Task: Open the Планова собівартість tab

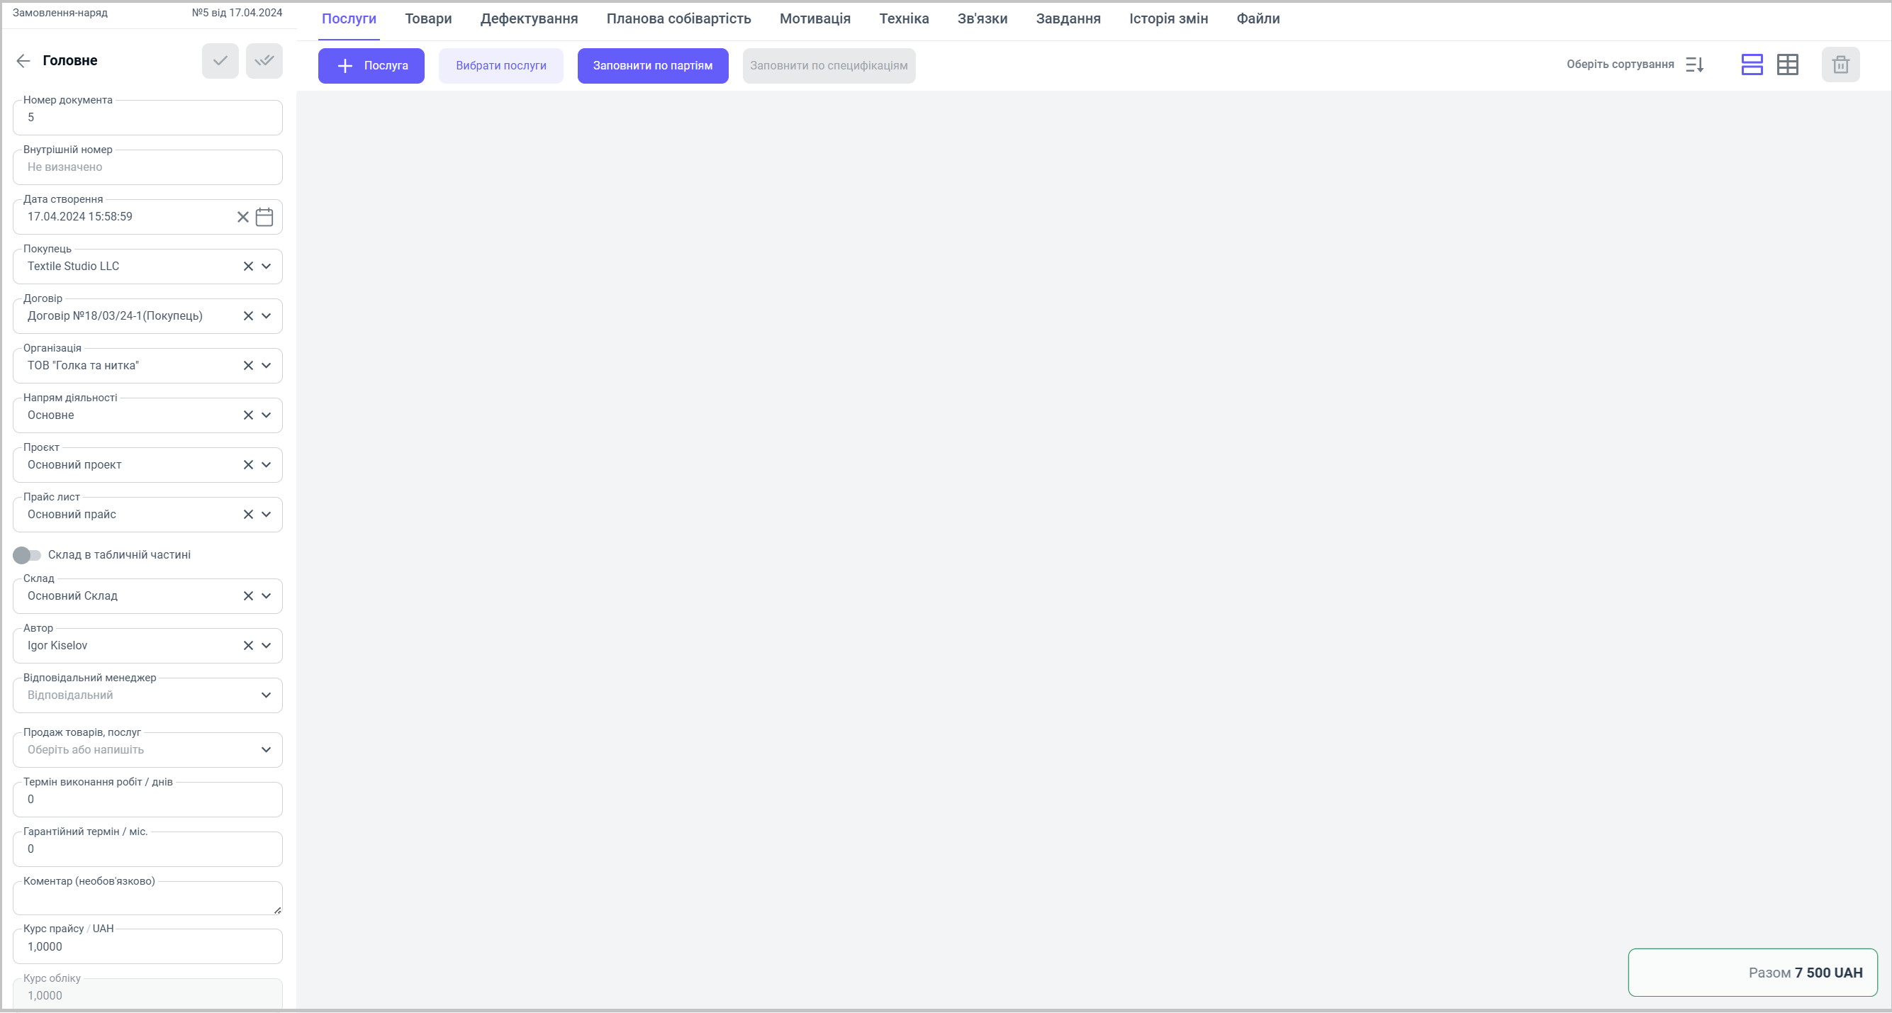Action: tap(678, 19)
